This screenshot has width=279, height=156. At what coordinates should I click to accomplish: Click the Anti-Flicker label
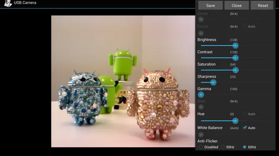(207, 141)
